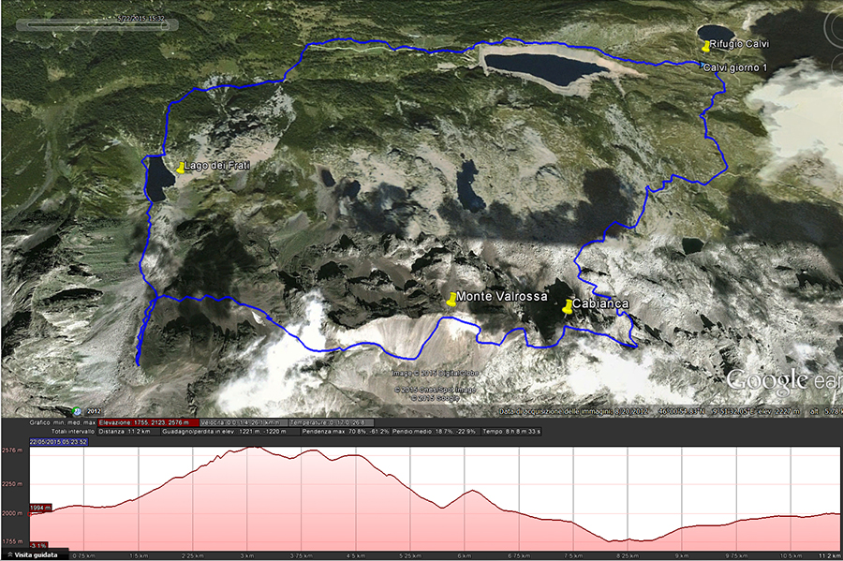Click the Calvi giorno 1 track label
843x561 pixels.
(735, 67)
